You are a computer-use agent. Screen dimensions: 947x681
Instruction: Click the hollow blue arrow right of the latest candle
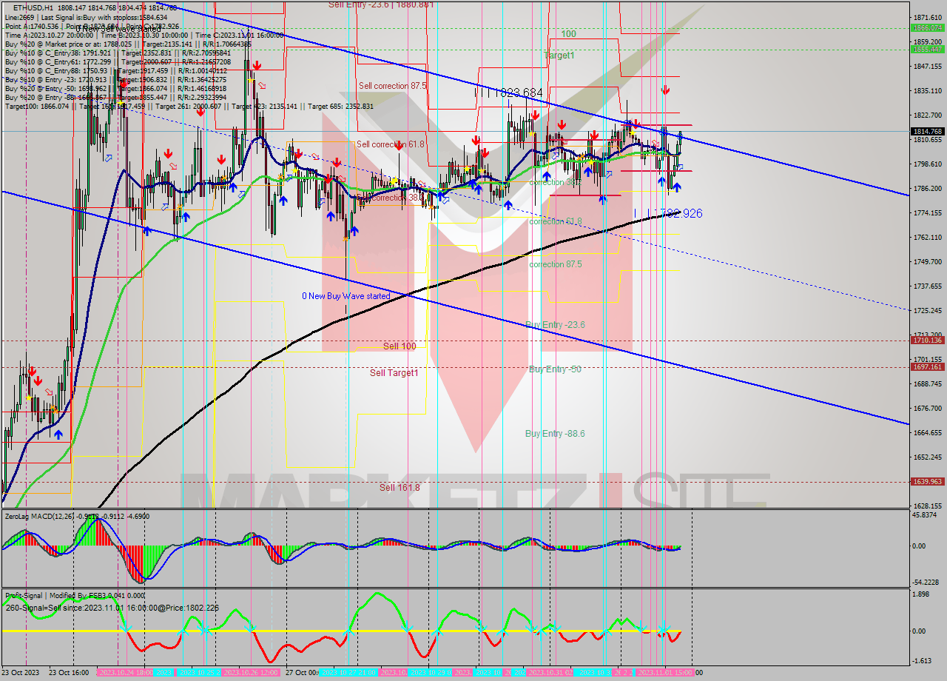pos(680,167)
